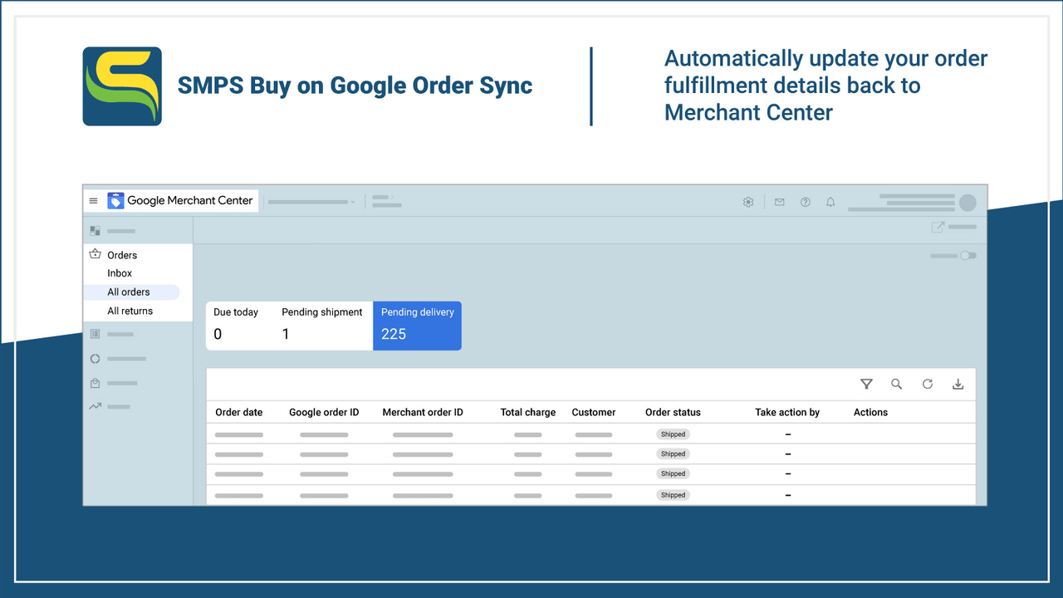Click the Google Merchant Center tag logo
Viewport: 1063px width, 598px height.
(x=115, y=201)
